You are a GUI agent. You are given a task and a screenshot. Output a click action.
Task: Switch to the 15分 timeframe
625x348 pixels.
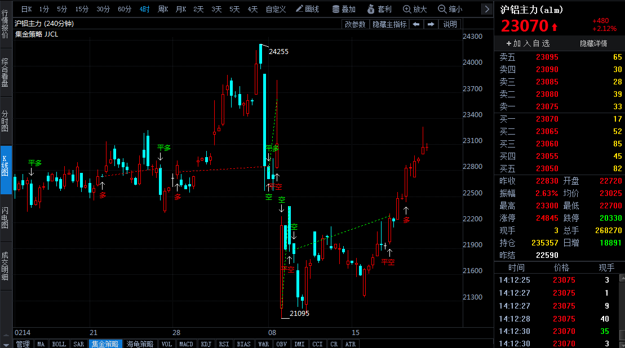coord(82,9)
